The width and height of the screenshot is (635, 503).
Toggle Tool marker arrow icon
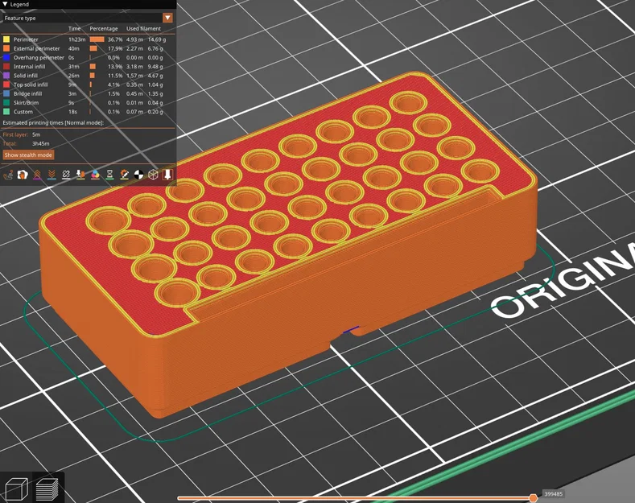pos(167,175)
